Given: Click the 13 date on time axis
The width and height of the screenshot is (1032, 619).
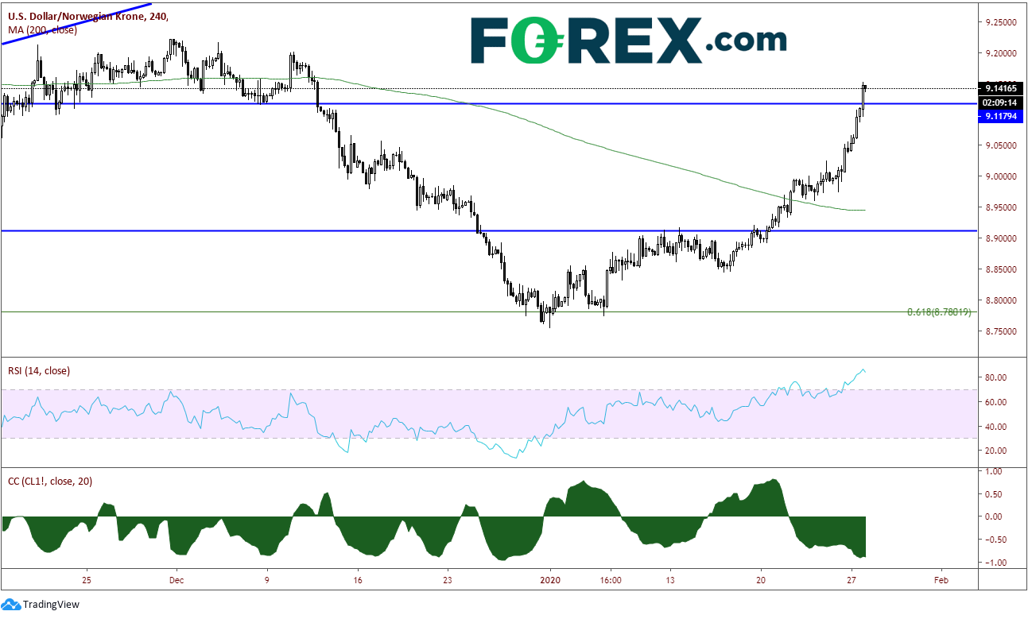Looking at the screenshot, I should [670, 578].
